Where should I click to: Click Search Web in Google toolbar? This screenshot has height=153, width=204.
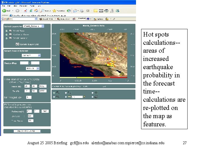tap(46, 19)
